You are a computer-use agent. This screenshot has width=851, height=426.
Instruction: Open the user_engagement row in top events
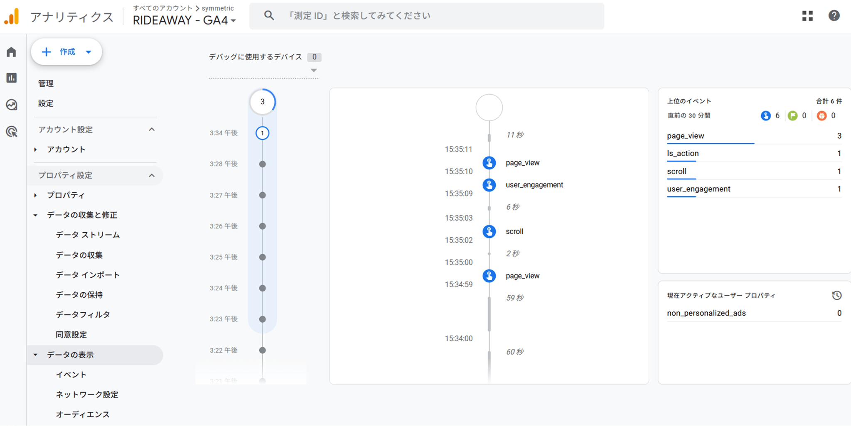[754, 189]
